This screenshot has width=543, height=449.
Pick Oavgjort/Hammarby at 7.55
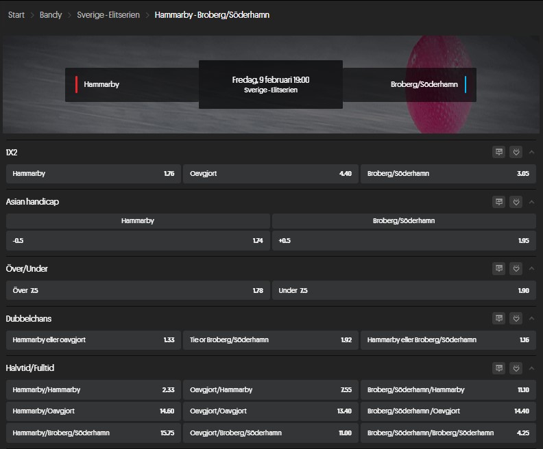pos(270,389)
